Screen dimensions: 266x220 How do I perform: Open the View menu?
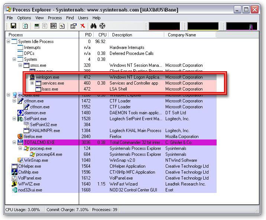[39, 18]
